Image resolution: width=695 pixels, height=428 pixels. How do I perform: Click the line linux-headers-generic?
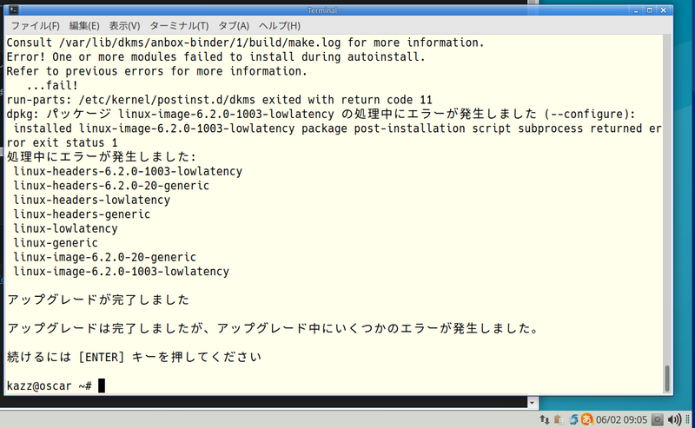click(82, 214)
